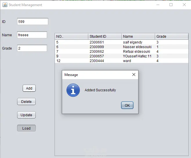
Task: Click the NO. cell showing 6
Action: (71, 47)
